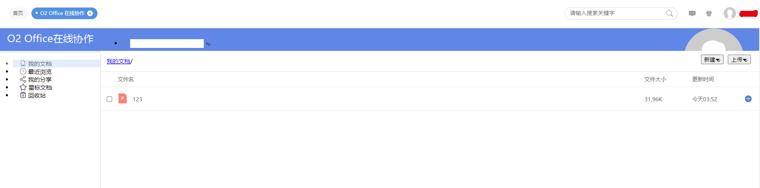Tick the checkbox beside file 123

[x=110, y=99]
